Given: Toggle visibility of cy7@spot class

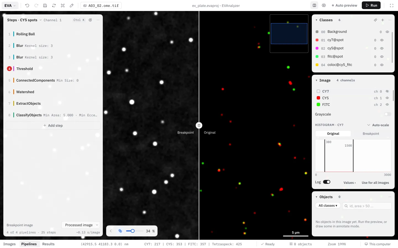Looking at the screenshot, I should tap(382, 40).
